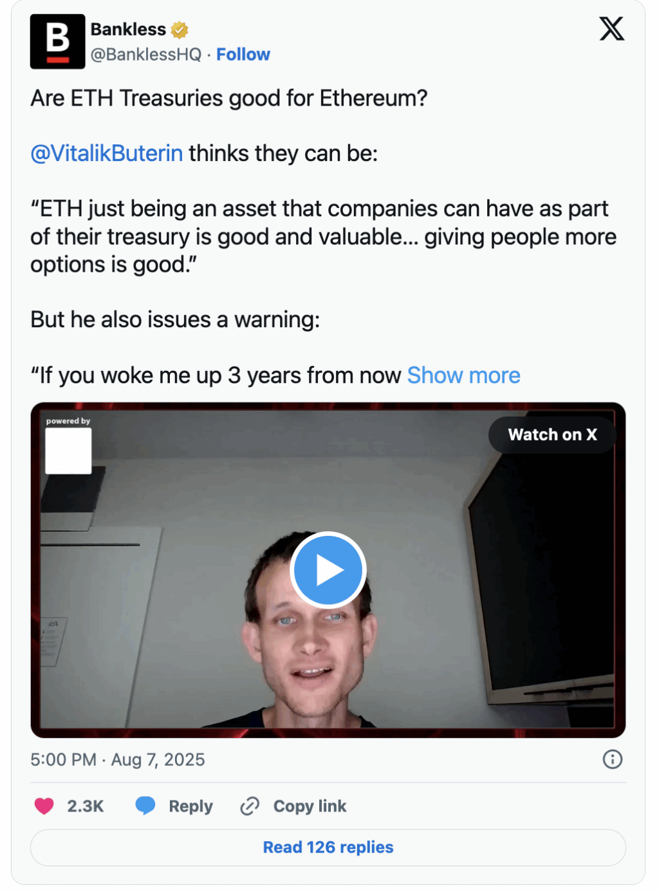
Task: Click the Watch on X button
Action: [552, 435]
